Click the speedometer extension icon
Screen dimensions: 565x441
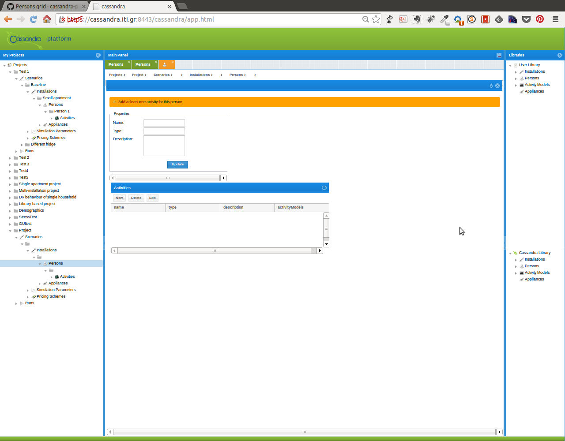coord(512,19)
